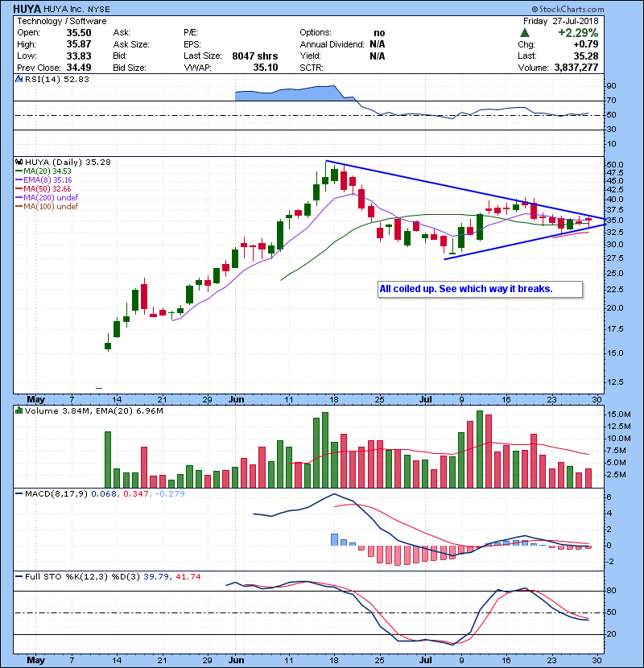Click the Last Size value '8047 shrs'
The height and width of the screenshot is (668, 644).
[x=255, y=56]
